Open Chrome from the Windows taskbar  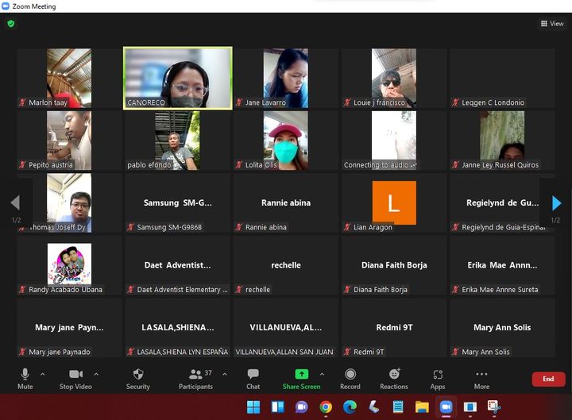pos(326,407)
